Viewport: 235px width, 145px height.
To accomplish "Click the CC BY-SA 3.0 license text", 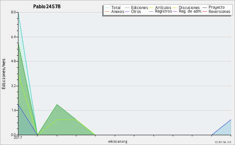I will coord(223,142).
